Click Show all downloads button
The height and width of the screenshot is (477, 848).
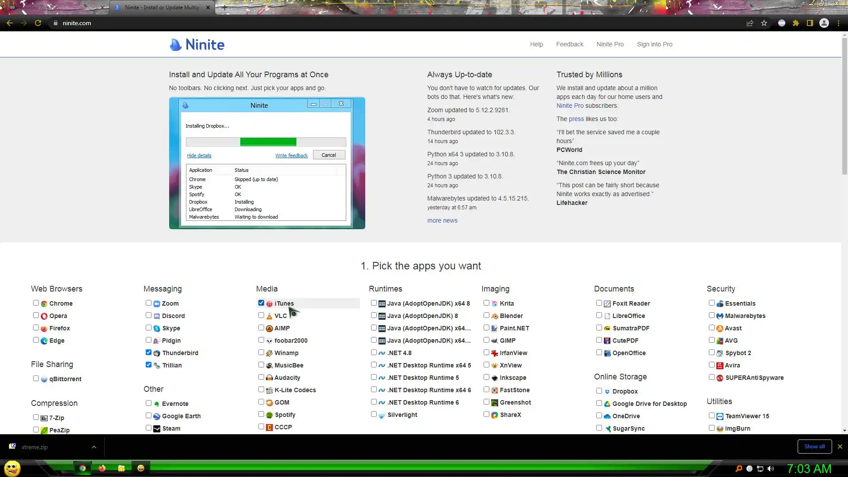(814, 447)
